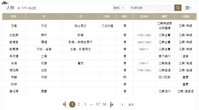This screenshot has width=199, height=110.
Task: Open the table column view grid icon
Action: 188,8
